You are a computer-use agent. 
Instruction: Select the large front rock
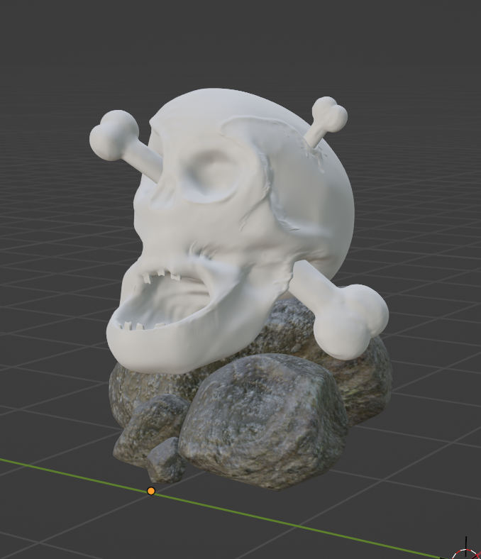click(263, 421)
